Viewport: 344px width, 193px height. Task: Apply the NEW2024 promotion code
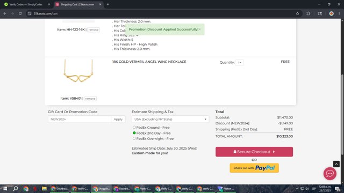(118, 119)
